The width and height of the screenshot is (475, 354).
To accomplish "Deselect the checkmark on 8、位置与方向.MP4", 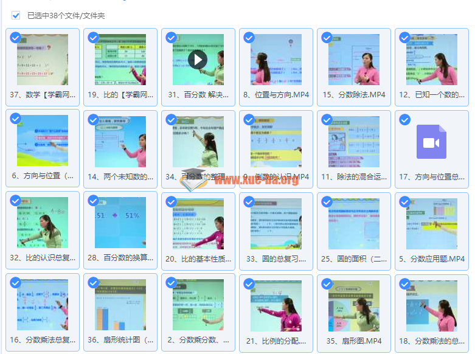I will (x=249, y=38).
